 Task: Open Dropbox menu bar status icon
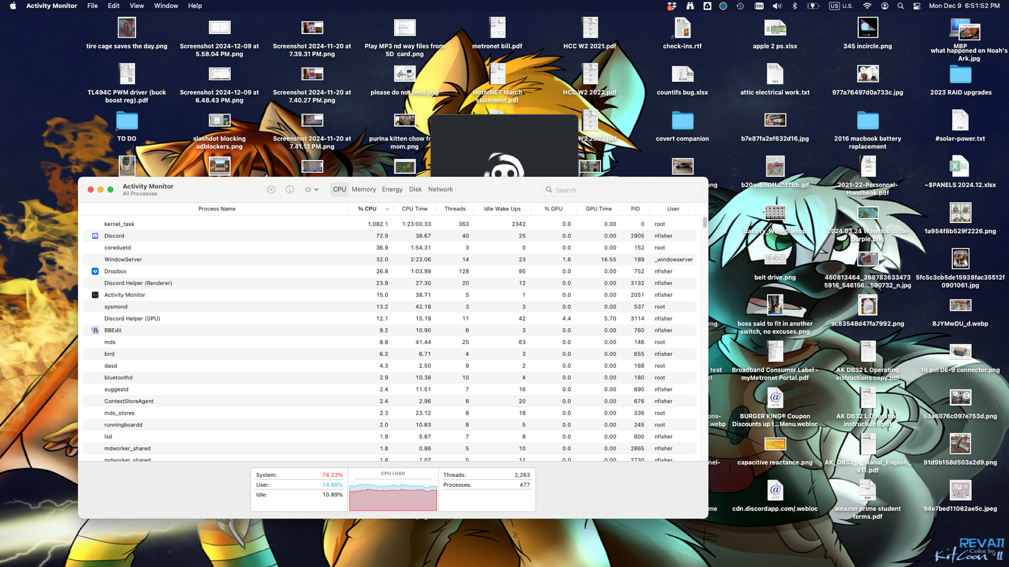[x=672, y=6]
